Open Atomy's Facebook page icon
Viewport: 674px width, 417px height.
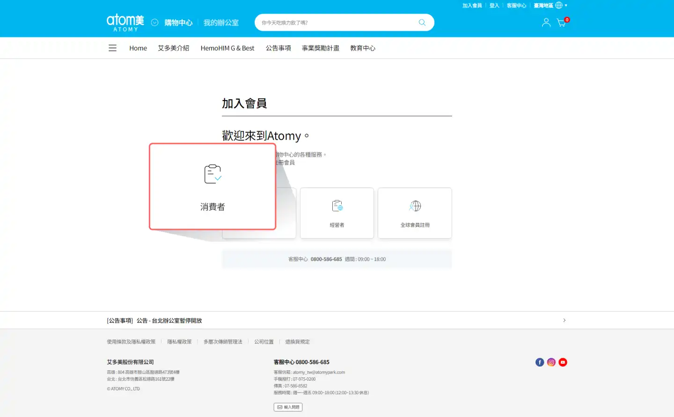tap(540, 362)
